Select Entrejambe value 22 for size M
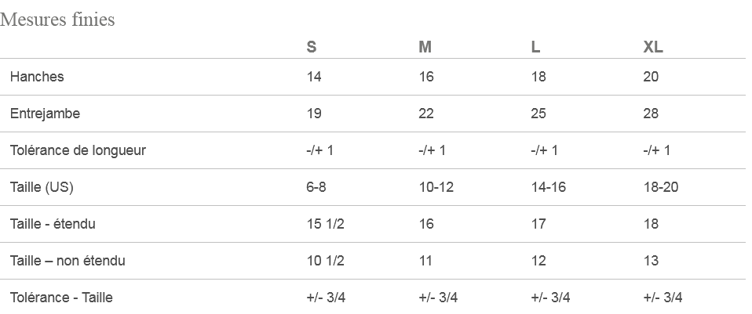The height and width of the screenshot is (314, 752). tap(426, 114)
